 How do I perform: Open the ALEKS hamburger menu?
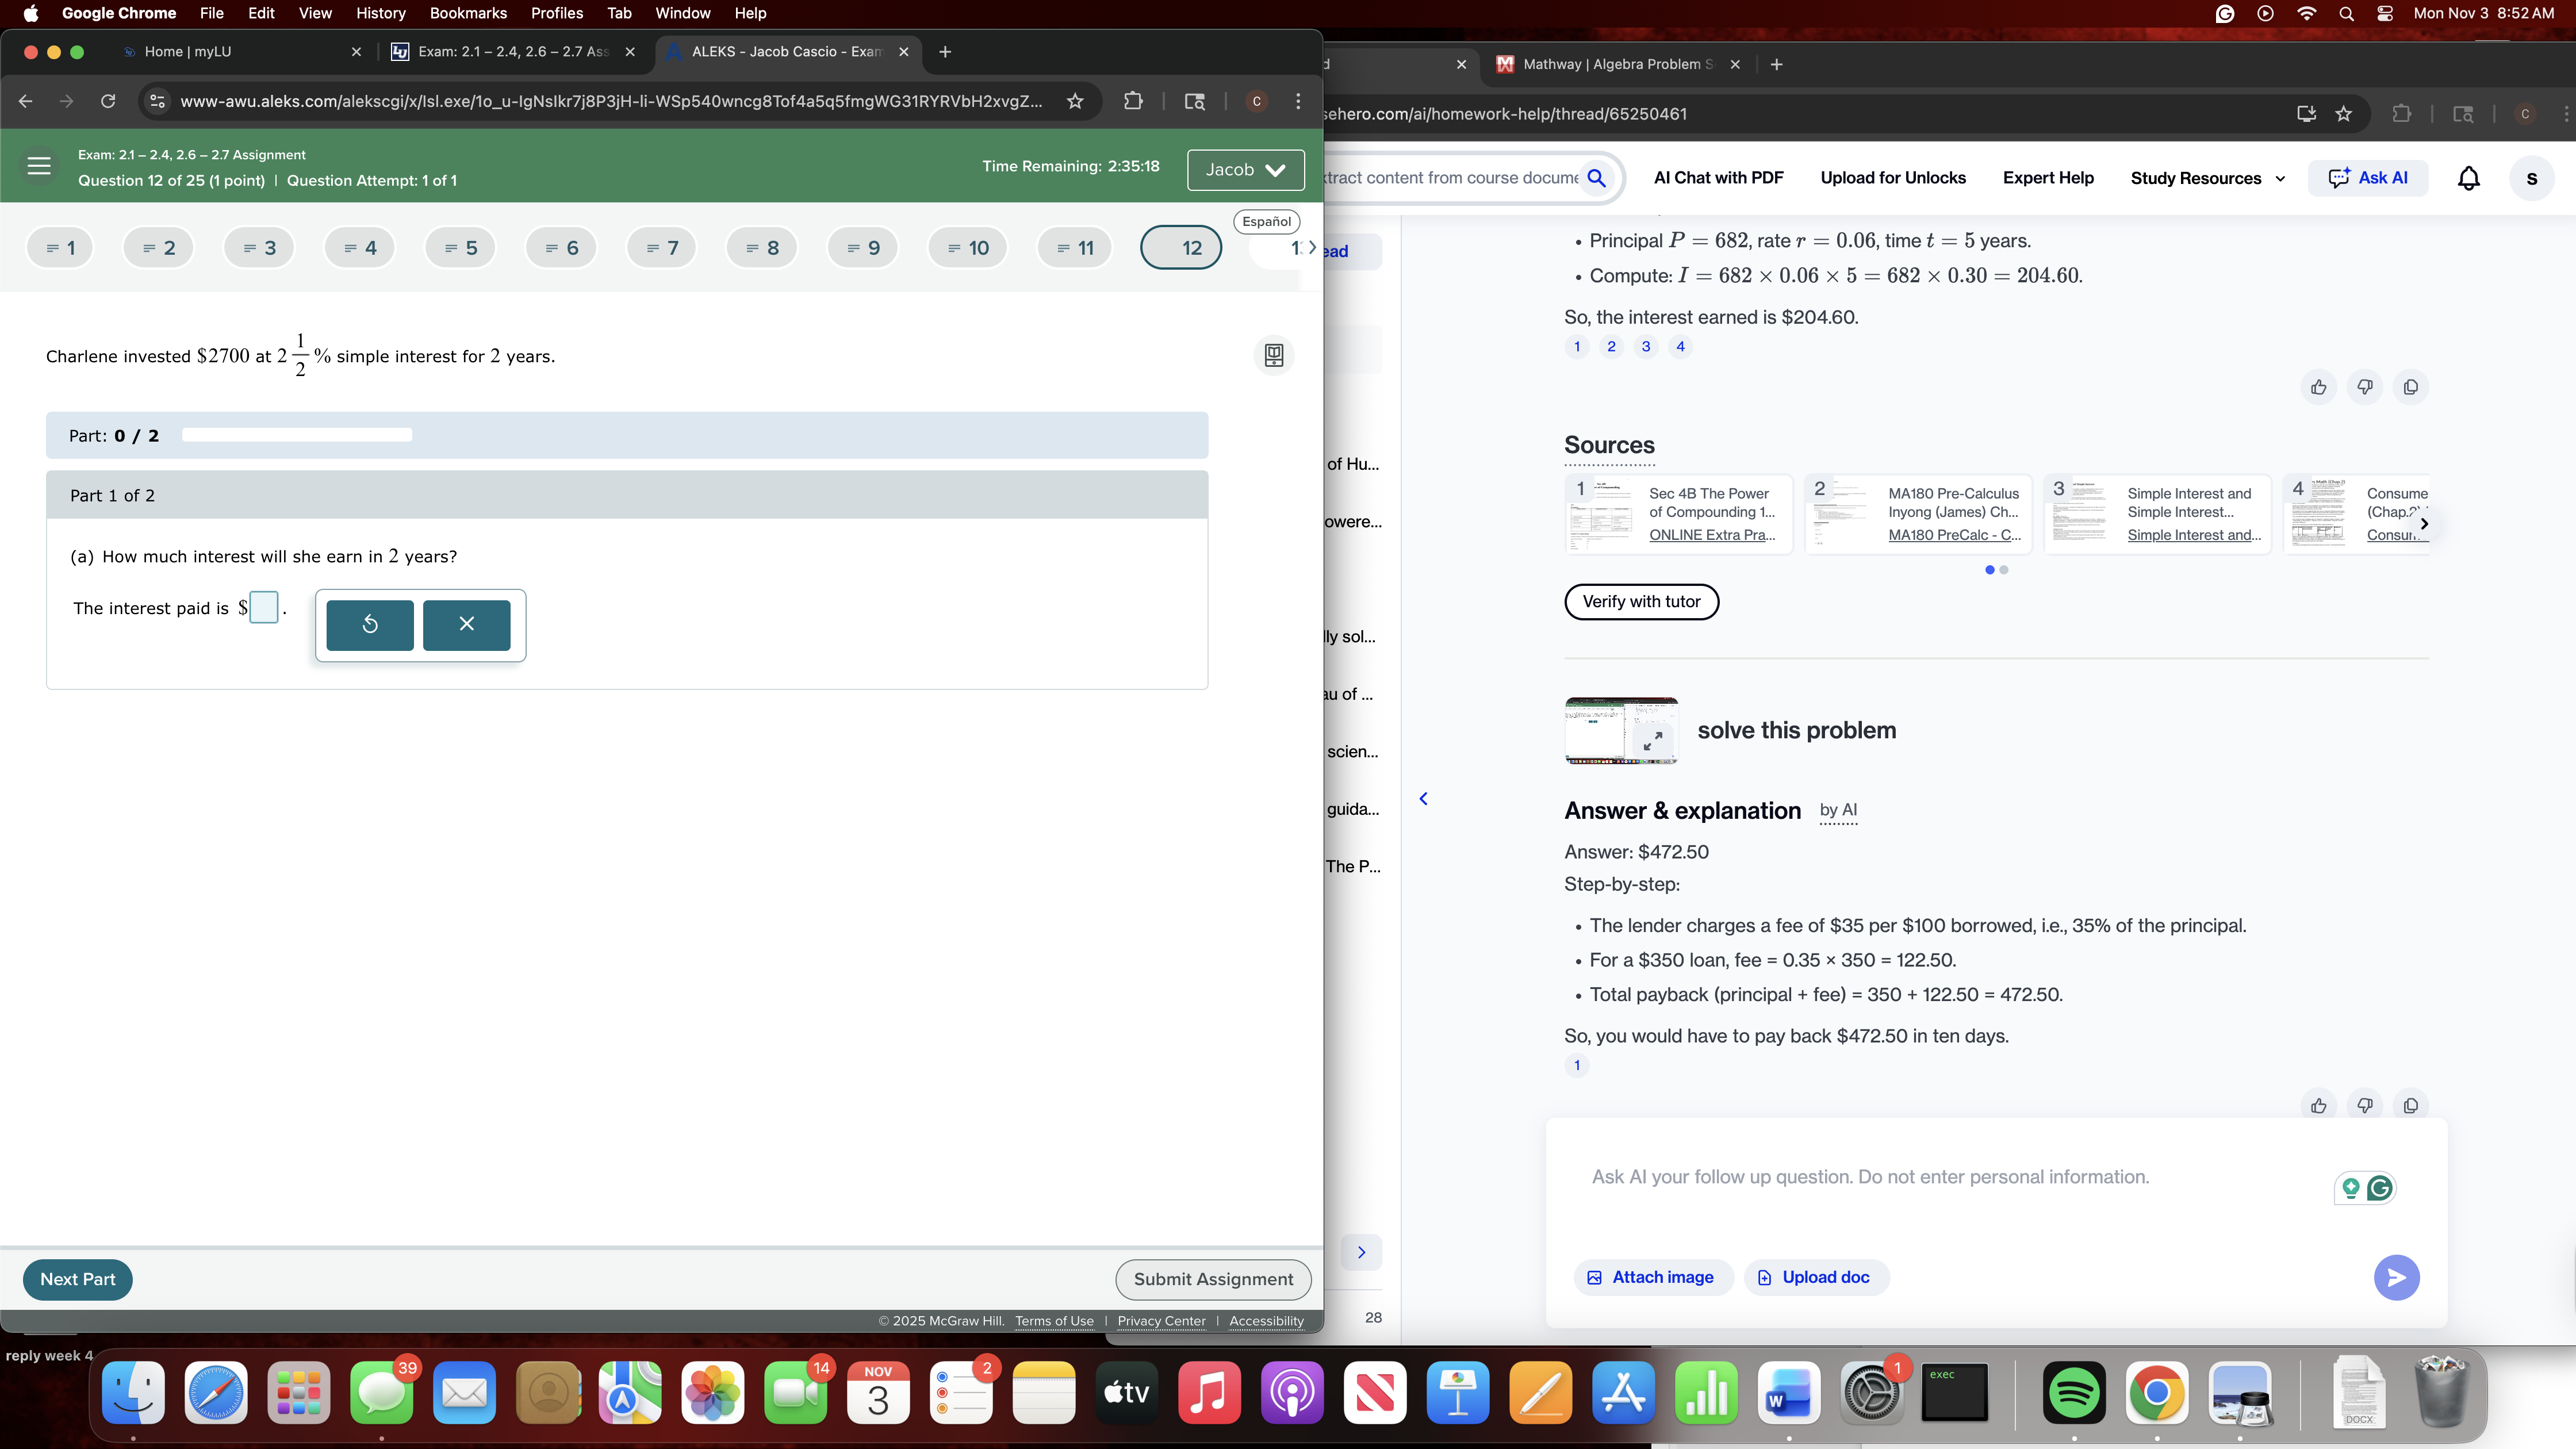tap(38, 166)
